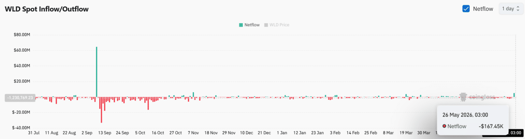Click the green Netflow legend swatch
The image size is (525, 139).
click(241, 25)
